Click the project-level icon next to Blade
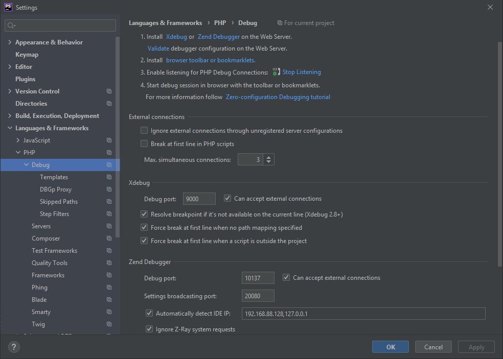This screenshot has width=503, height=359. [109, 300]
